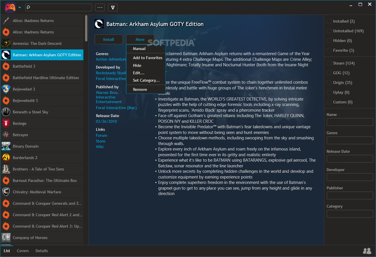Click the Release Date filter field

[350, 159]
